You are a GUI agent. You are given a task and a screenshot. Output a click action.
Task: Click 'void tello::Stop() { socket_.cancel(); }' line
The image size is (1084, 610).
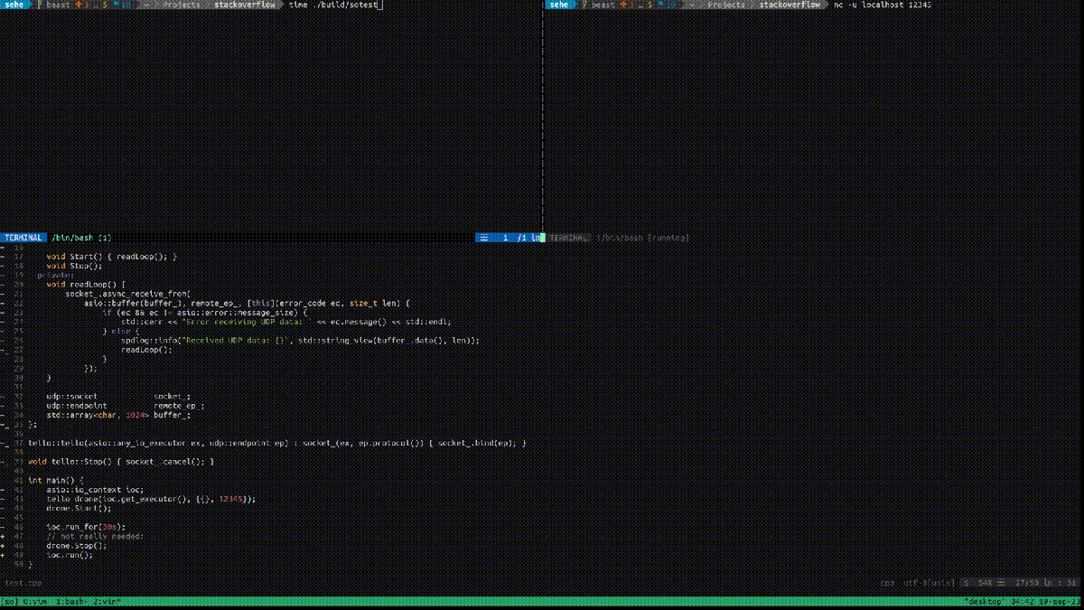(x=121, y=462)
